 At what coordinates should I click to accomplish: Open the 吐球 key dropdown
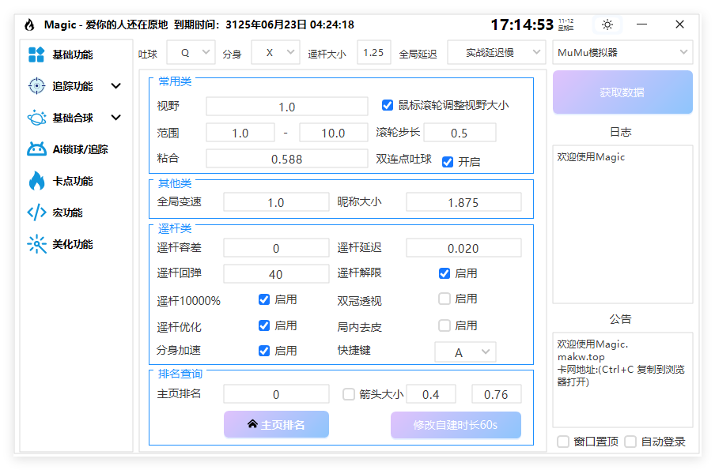pyautogui.click(x=190, y=52)
